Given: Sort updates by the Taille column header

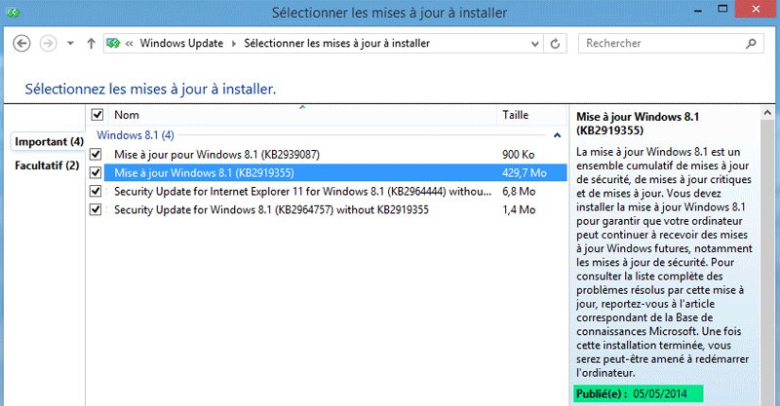Looking at the screenshot, I should [x=516, y=115].
